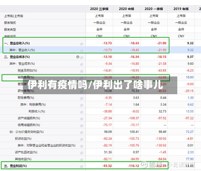Select the 税金及附加(%) row label
201x171 pixels.
click(x=27, y=70)
